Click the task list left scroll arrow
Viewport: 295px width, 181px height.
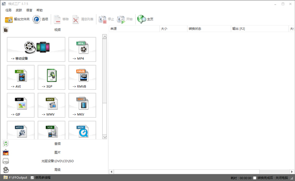(x=112, y=172)
